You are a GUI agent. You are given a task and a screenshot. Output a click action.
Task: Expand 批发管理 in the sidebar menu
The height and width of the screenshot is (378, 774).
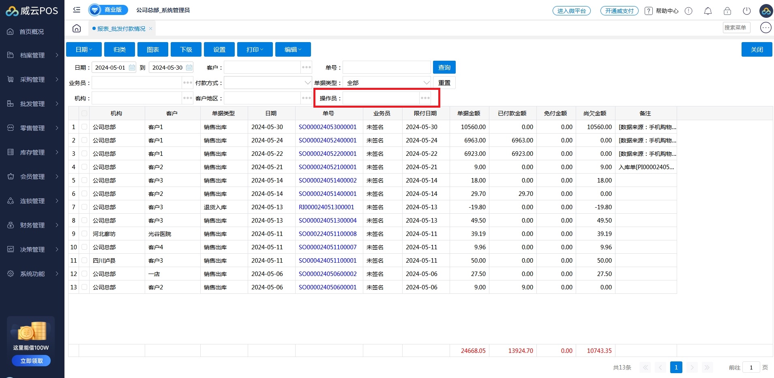click(32, 104)
